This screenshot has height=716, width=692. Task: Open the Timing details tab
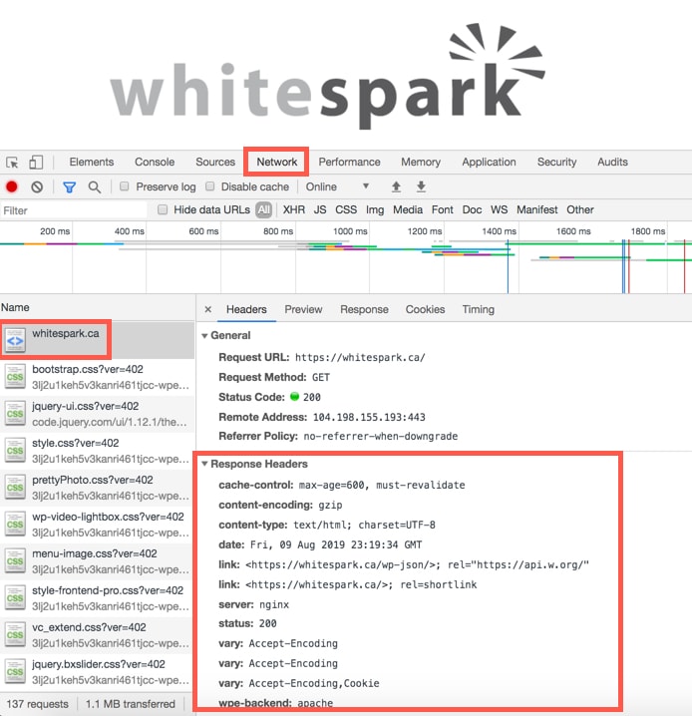pos(478,309)
